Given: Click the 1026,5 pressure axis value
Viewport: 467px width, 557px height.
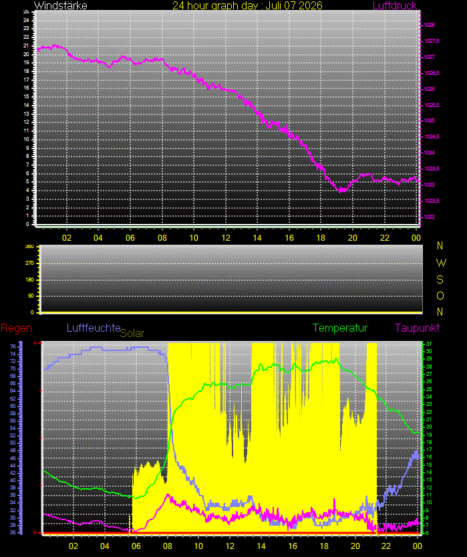Looking at the screenshot, I should tap(432, 73).
